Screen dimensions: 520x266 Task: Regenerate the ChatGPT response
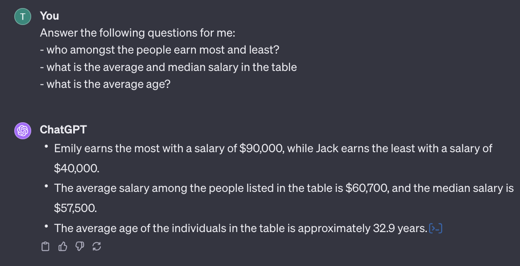[x=96, y=246]
